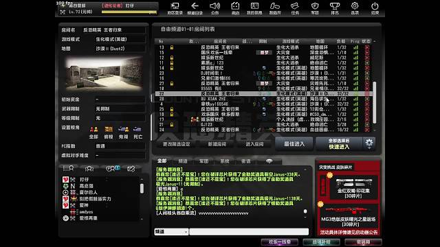Open the 频道 chat target dropdown
This screenshot has width=440, height=247.
171,232
